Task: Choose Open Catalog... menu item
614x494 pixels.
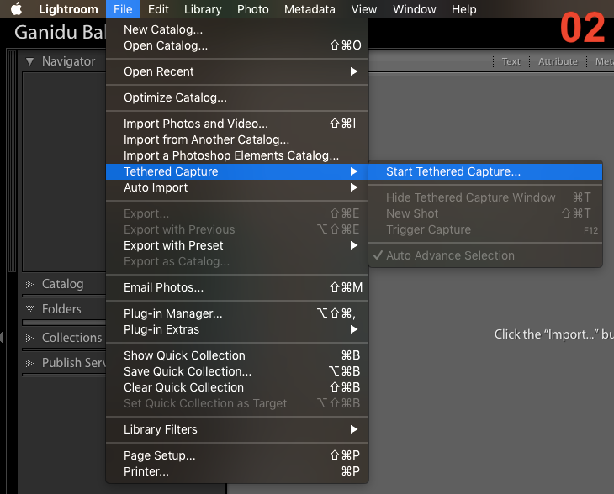Action: coord(237,45)
